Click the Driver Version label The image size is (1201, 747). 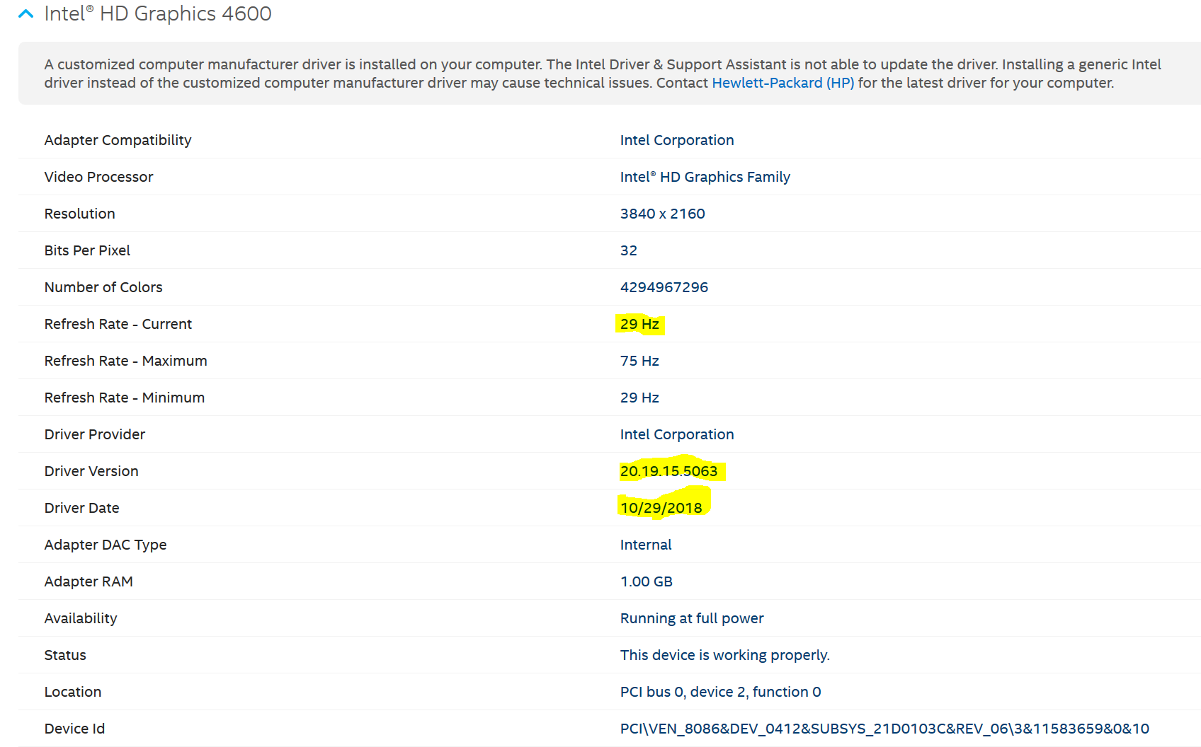tap(91, 471)
